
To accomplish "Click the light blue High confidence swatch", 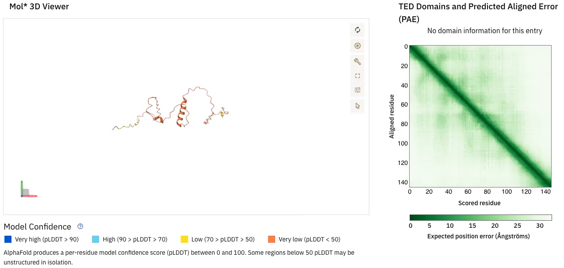I will [96, 239].
